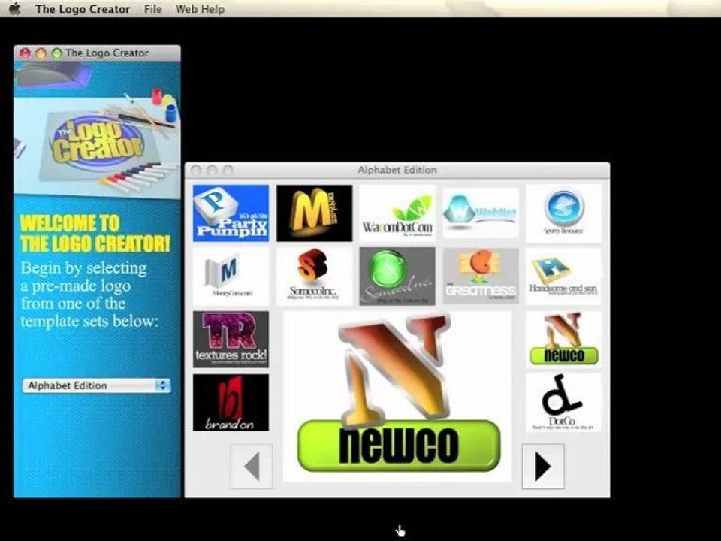Select the Party Pumpin logo template
This screenshot has height=541, width=721.
tap(231, 213)
